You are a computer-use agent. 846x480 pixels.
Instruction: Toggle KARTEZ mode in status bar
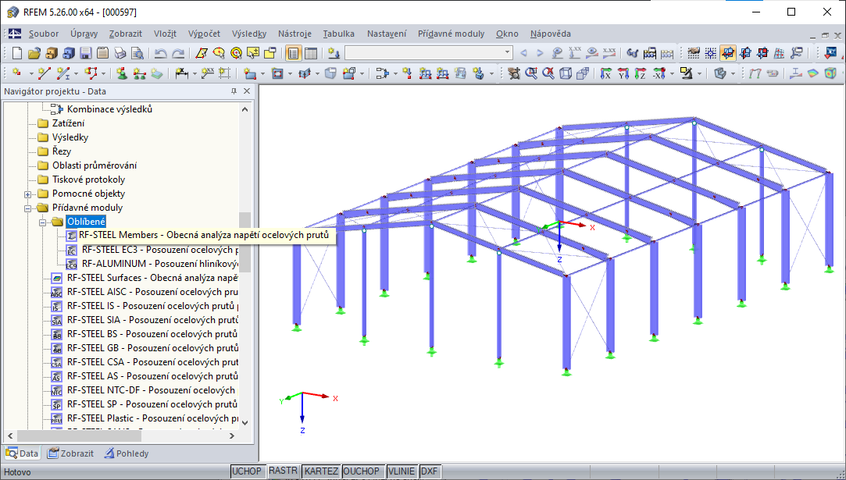point(321,471)
